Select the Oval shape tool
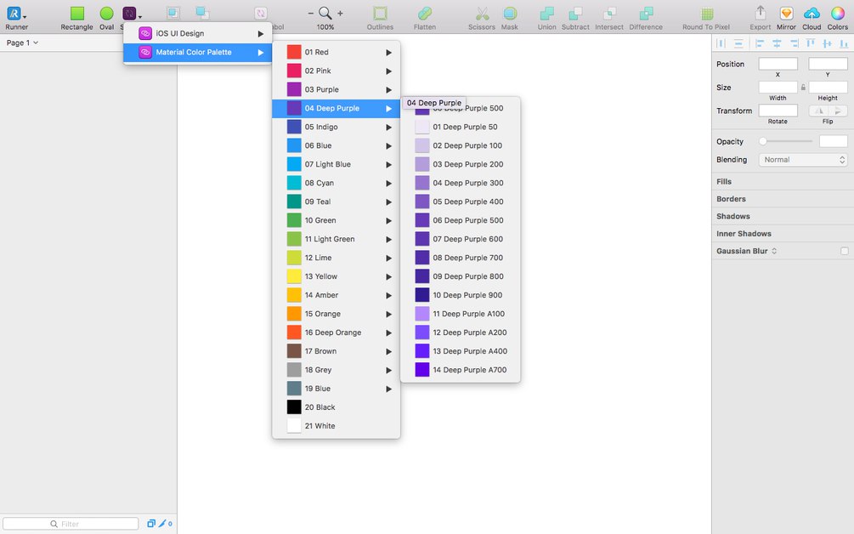854x534 pixels. click(107, 14)
